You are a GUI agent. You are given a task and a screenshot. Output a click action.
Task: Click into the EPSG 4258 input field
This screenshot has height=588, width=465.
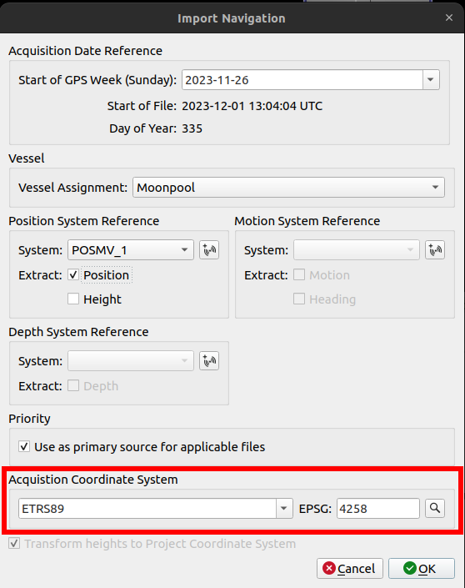(x=378, y=509)
